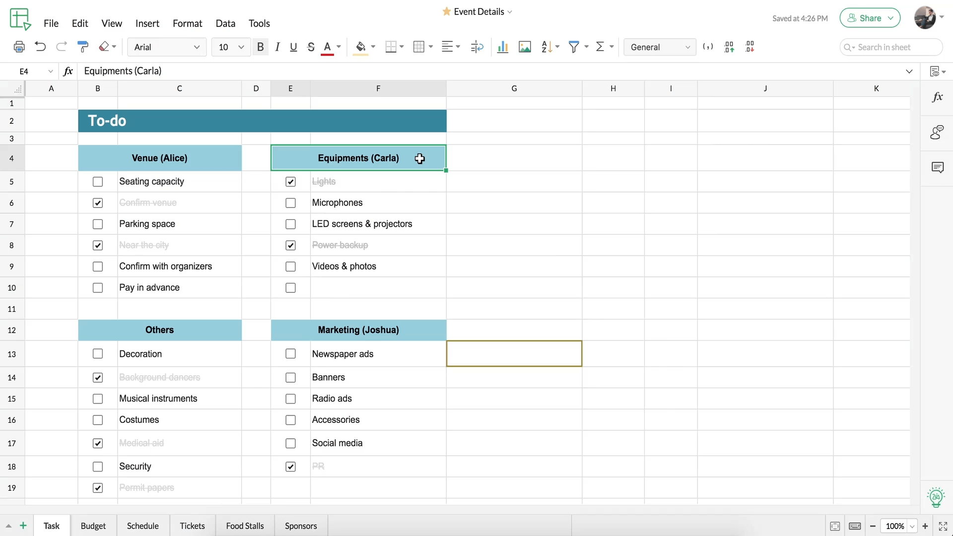The image size is (953, 536).
Task: Click the fill color bucket swatch
Action: coord(361,47)
